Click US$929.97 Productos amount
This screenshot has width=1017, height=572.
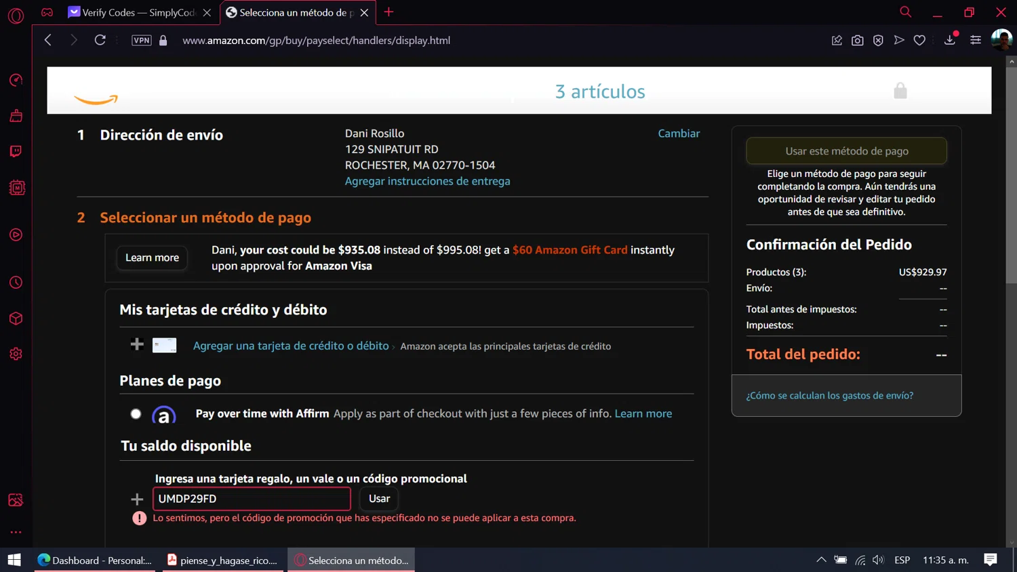923,272
